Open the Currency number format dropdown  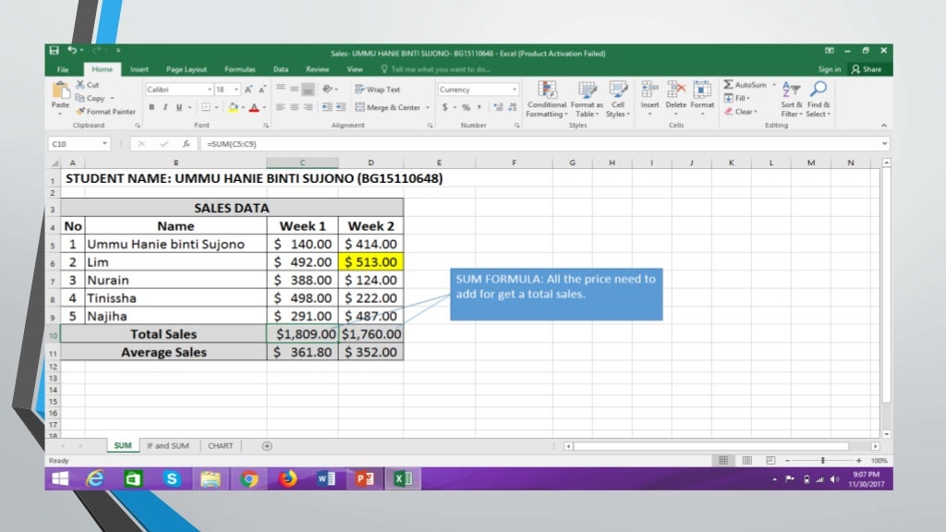(515, 90)
